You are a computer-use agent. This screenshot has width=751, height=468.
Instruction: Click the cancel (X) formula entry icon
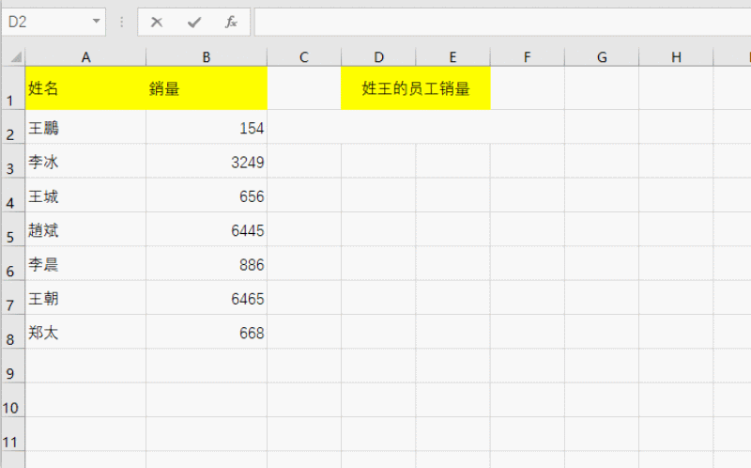pyautogui.click(x=157, y=22)
